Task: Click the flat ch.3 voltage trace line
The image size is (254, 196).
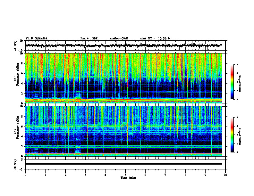Action: (x=123, y=164)
